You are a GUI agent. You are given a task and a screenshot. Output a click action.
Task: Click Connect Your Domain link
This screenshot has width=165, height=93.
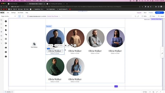53,16
